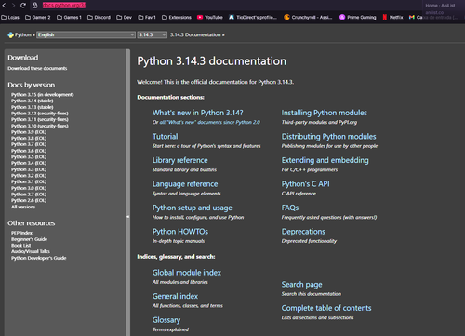Open What's new in Python 3.14?
Screen dimensions: 465x336
[x=197, y=113]
